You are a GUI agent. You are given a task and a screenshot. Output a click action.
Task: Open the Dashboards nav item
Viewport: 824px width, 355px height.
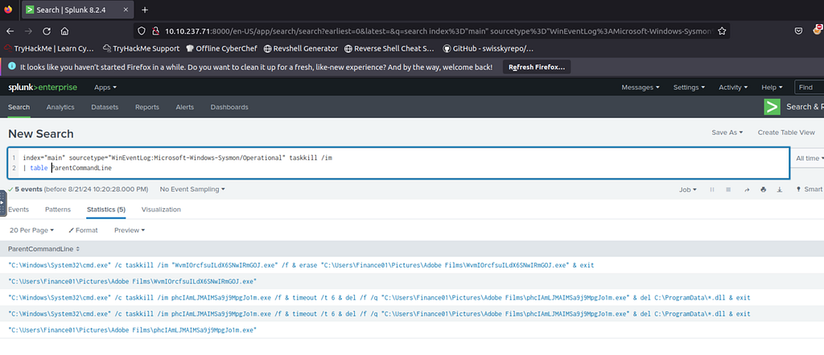pyautogui.click(x=229, y=107)
